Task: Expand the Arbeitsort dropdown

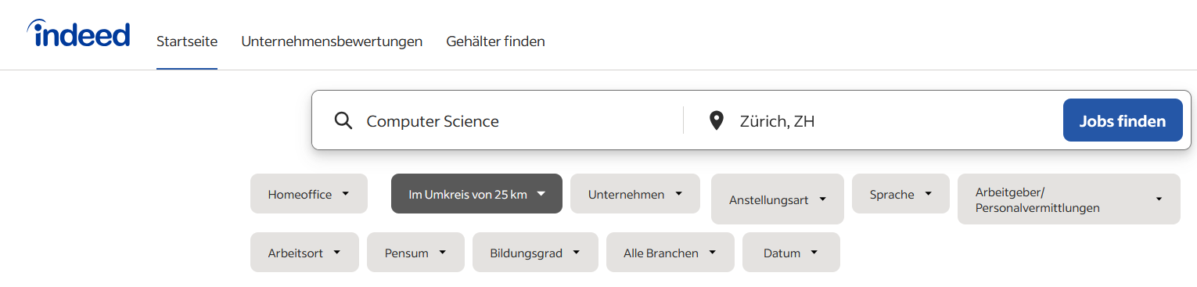Action: point(304,252)
